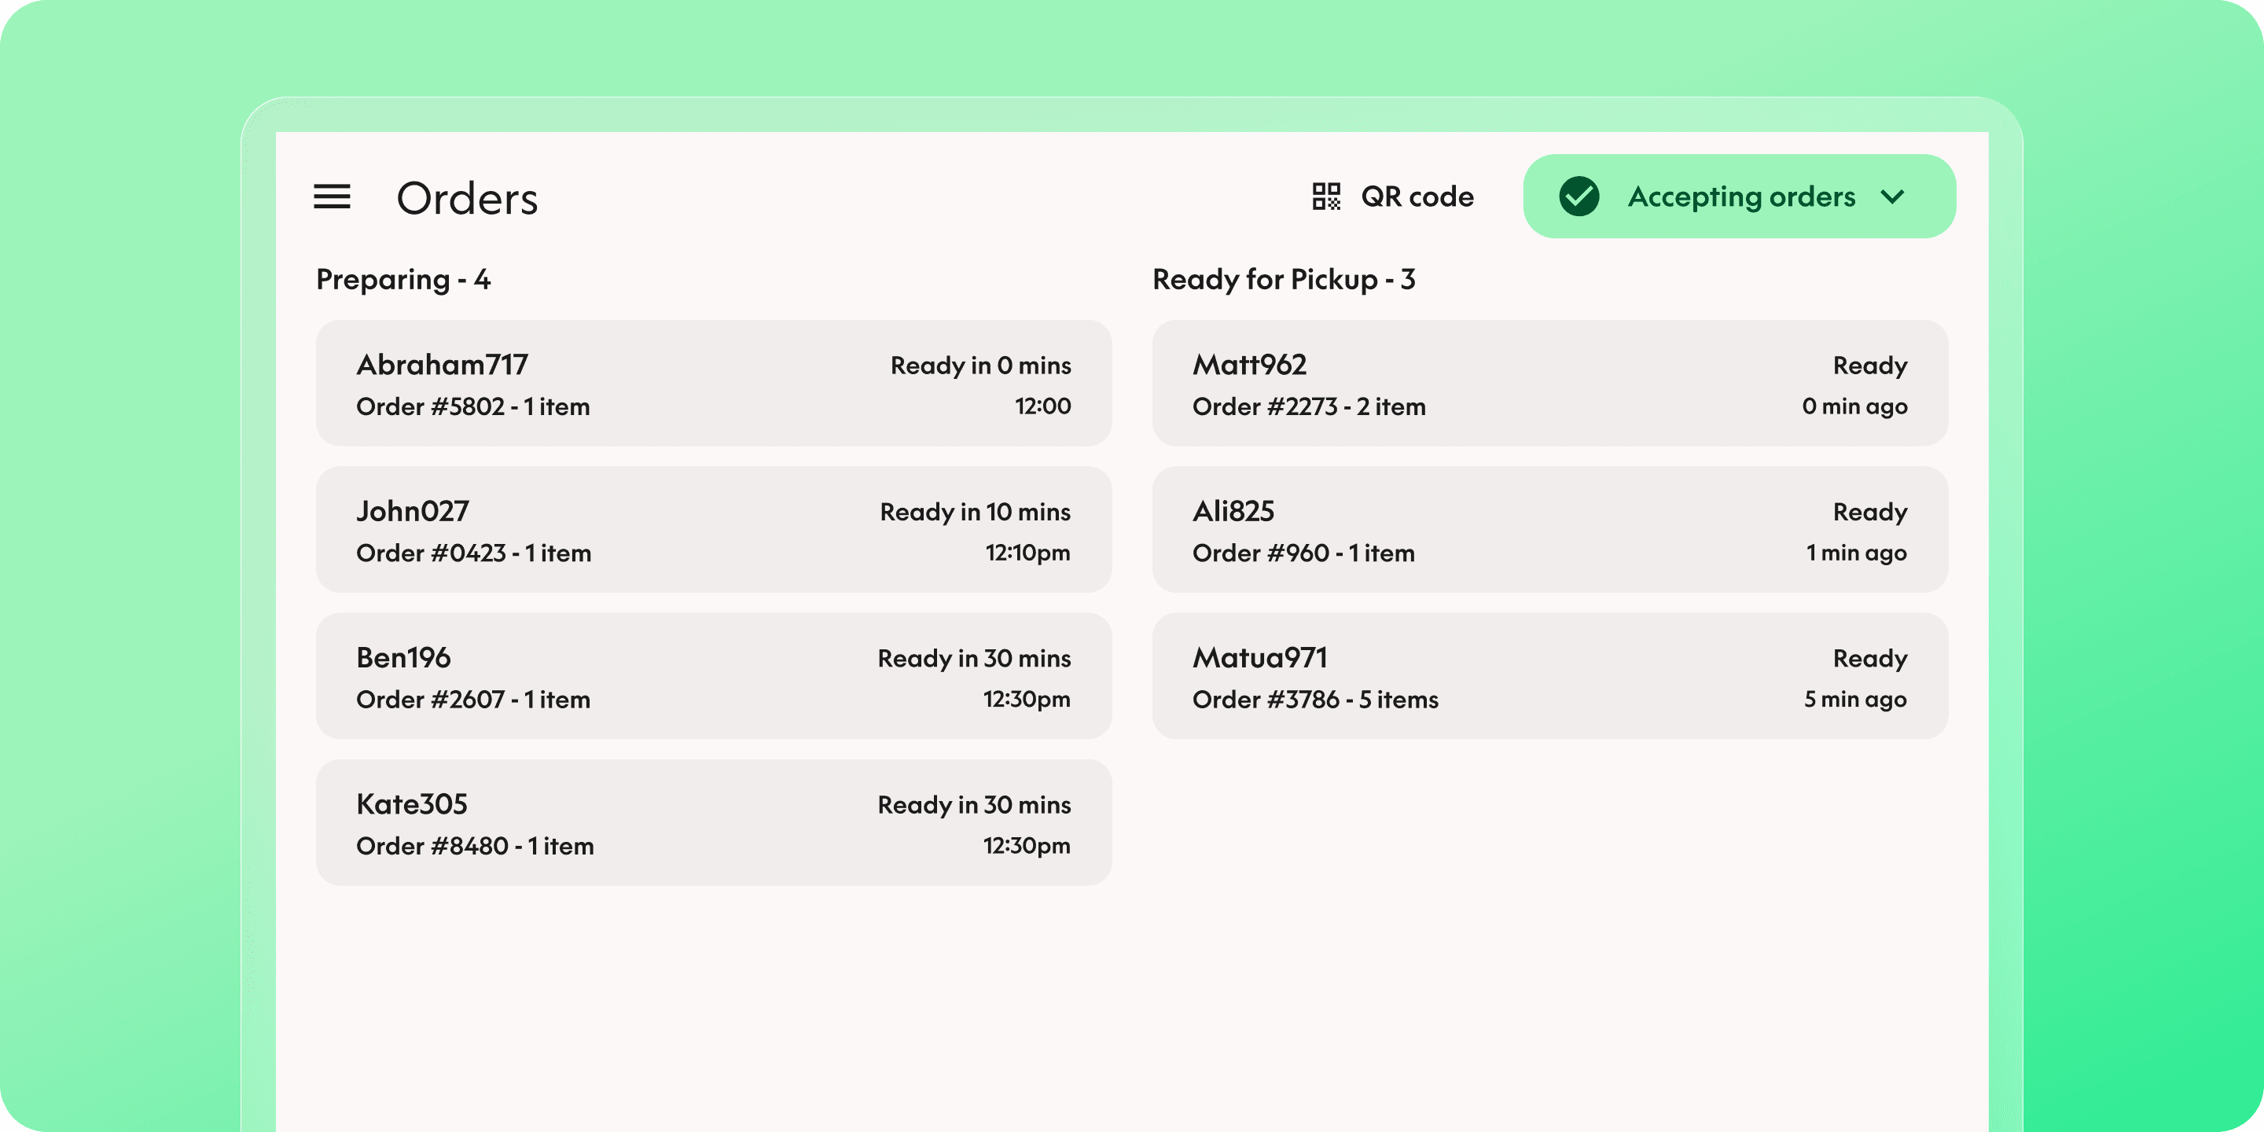
Task: Expand the Accepting orders chevron
Action: point(1892,197)
